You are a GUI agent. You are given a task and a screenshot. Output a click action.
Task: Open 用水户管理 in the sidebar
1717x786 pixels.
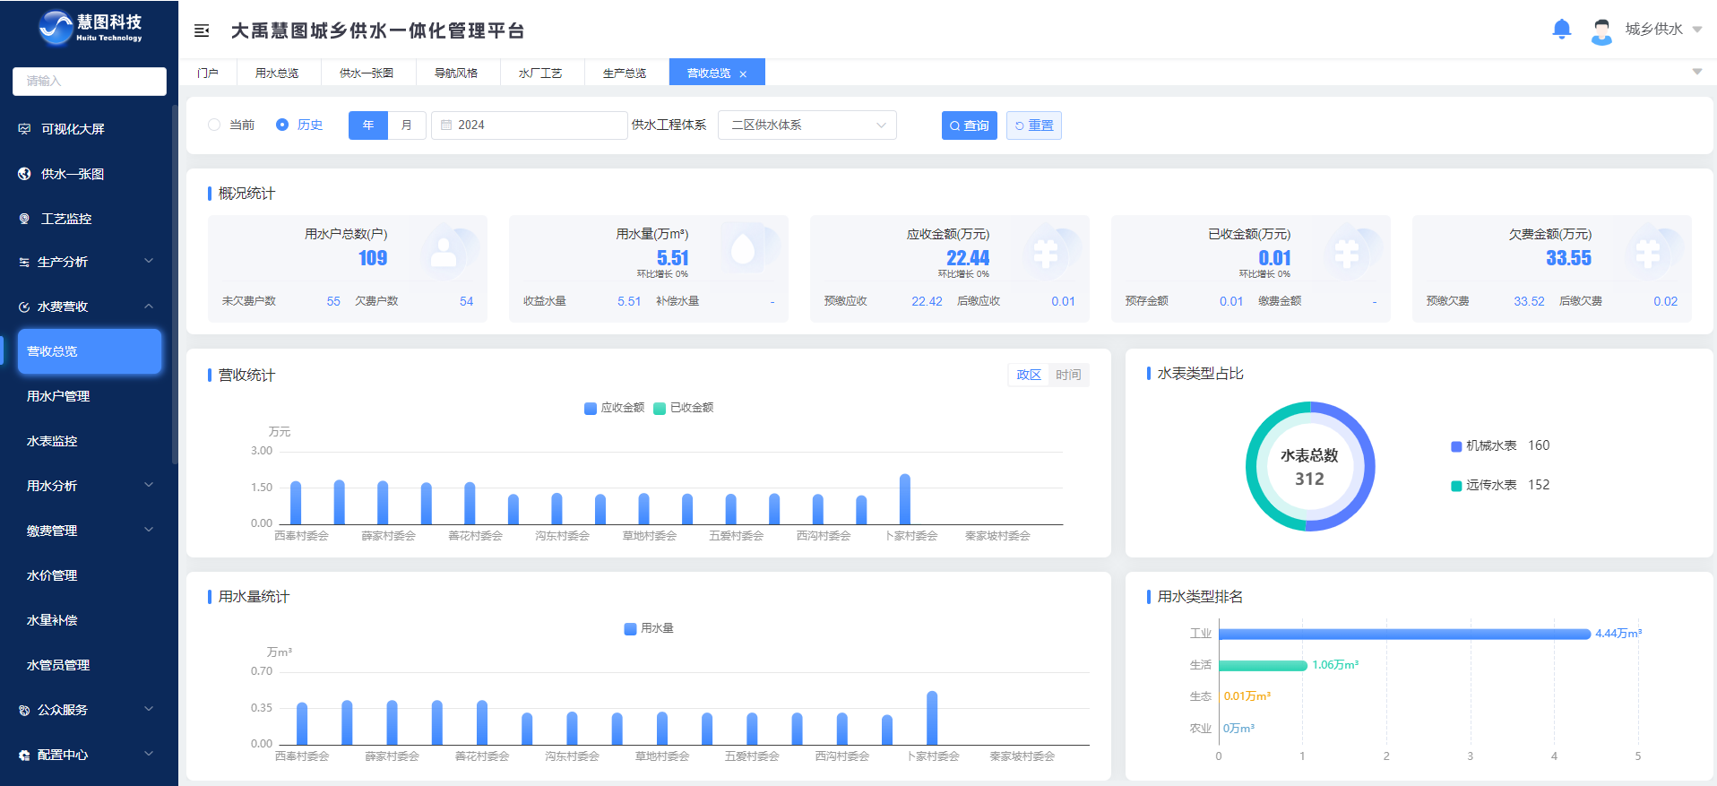point(58,396)
